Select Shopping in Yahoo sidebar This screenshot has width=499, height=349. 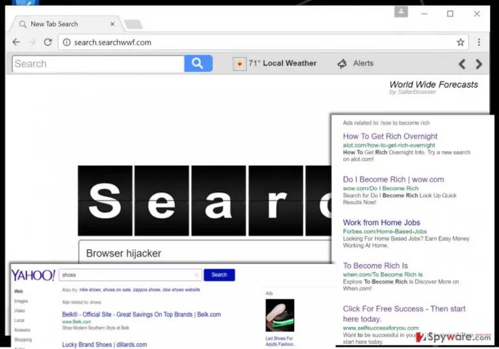coord(23,340)
